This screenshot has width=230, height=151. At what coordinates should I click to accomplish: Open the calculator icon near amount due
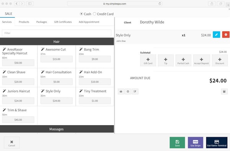pos(224,92)
